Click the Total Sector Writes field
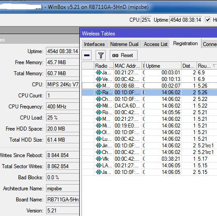The height and width of the screenshot is (216, 217). point(63,166)
